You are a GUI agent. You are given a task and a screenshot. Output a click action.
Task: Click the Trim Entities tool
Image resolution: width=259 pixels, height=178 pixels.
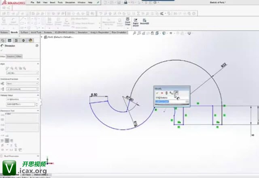[49, 22]
